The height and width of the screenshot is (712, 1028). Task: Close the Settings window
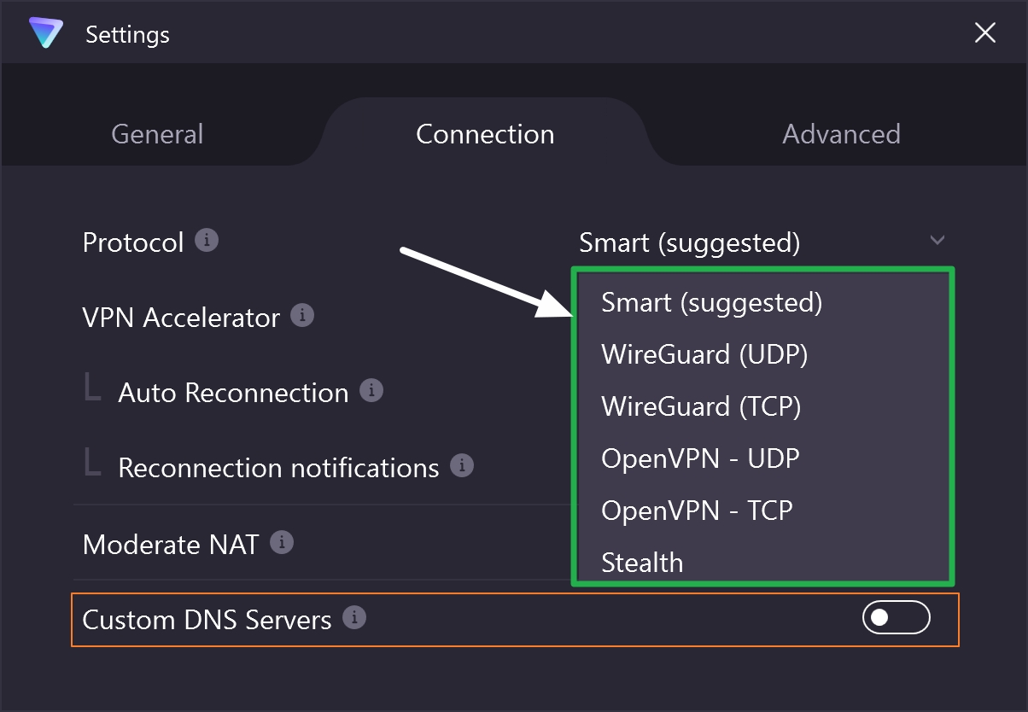point(984,33)
